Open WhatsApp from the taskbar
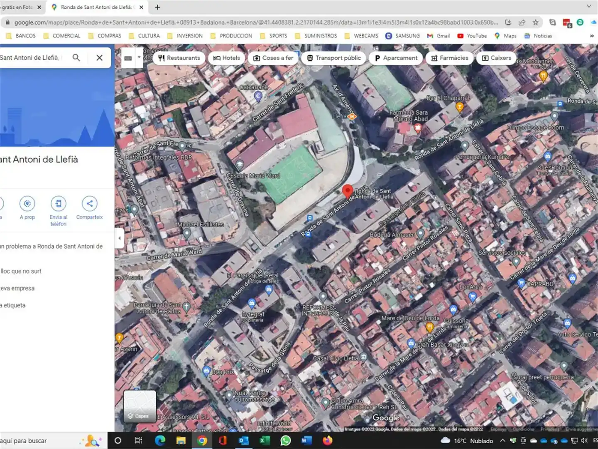The width and height of the screenshot is (598, 449). (286, 441)
